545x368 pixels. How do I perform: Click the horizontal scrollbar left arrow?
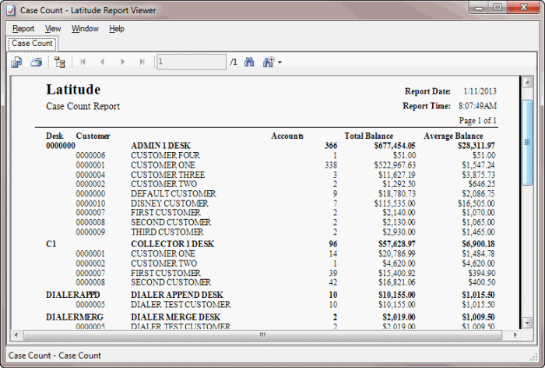[x=30, y=335]
